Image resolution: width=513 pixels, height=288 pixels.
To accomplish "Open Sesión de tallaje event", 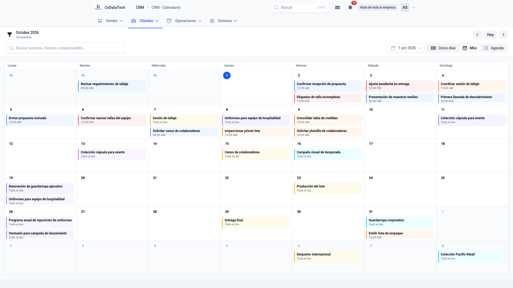I will [184, 120].
